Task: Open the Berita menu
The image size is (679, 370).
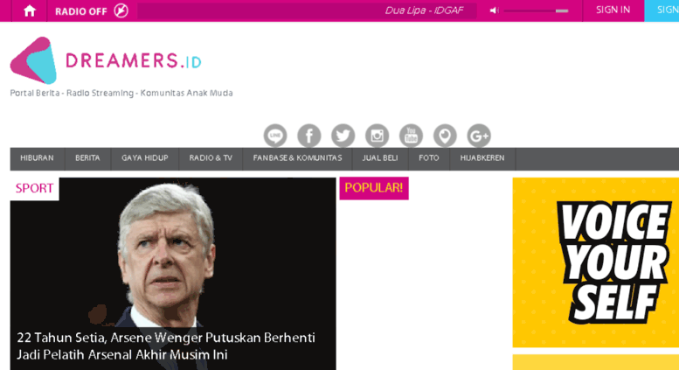Action: click(87, 158)
